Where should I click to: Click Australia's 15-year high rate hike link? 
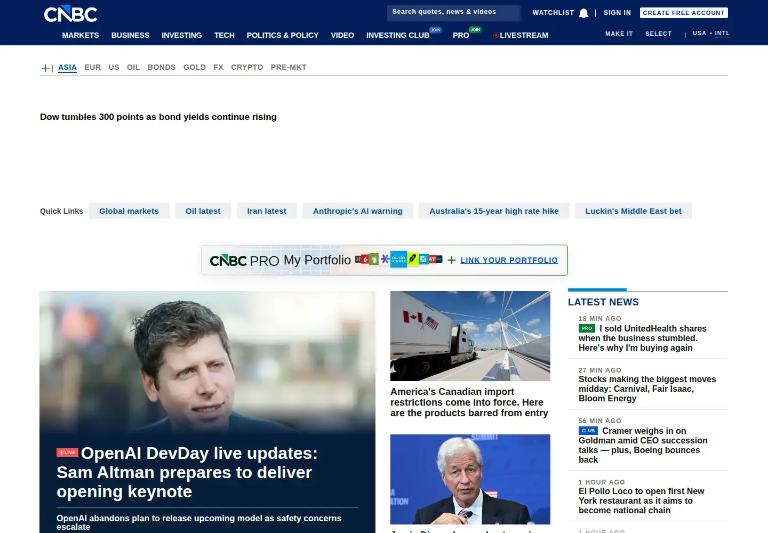coord(494,211)
